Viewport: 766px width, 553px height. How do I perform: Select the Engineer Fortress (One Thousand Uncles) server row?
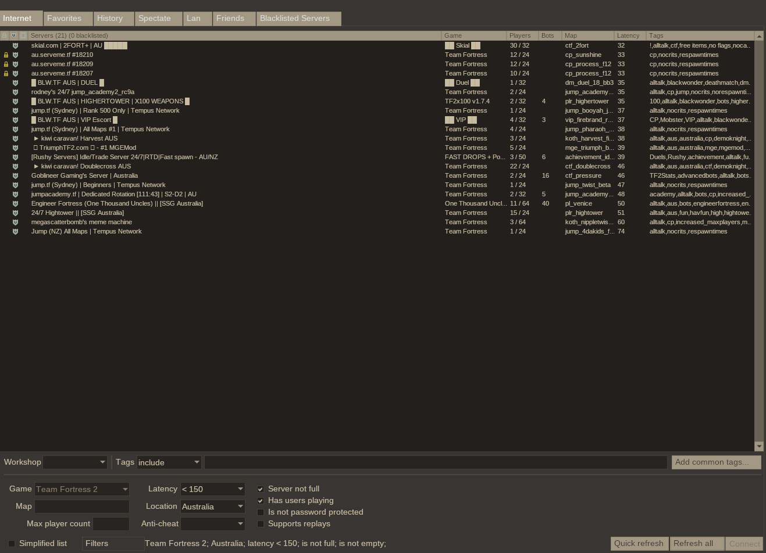377,203
